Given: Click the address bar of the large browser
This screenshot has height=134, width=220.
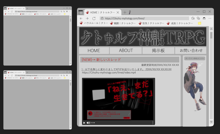Looking at the screenshot, I should click(x=144, y=19).
